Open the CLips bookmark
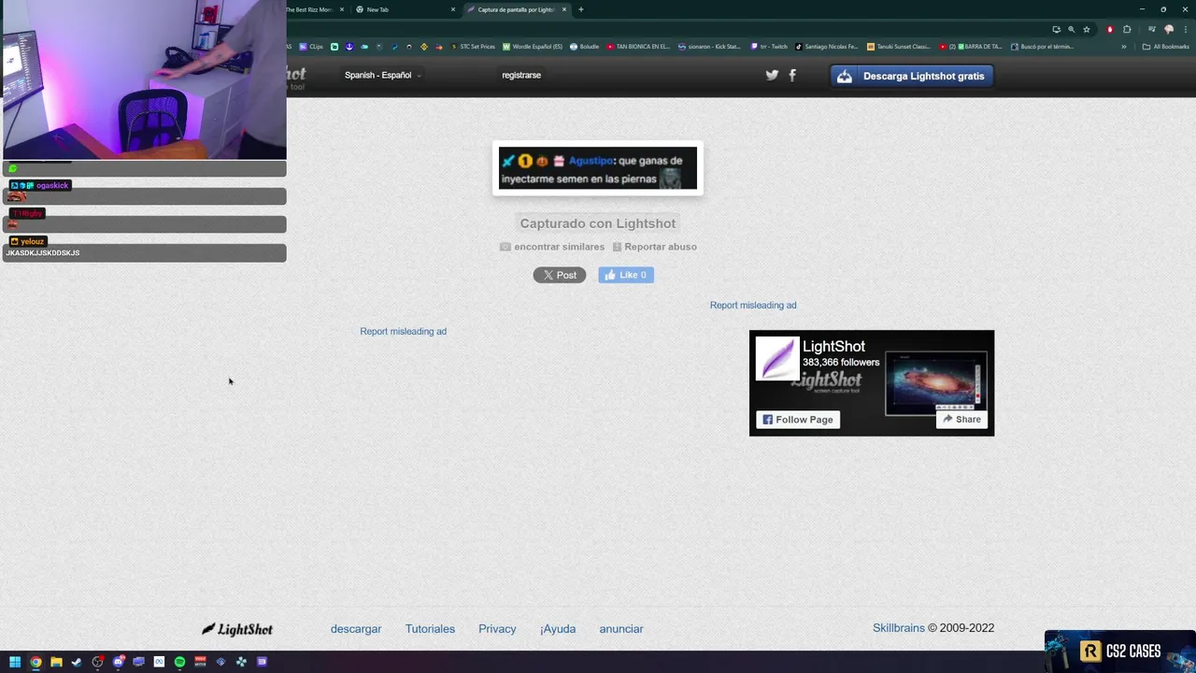1196x673 pixels. pos(311,47)
